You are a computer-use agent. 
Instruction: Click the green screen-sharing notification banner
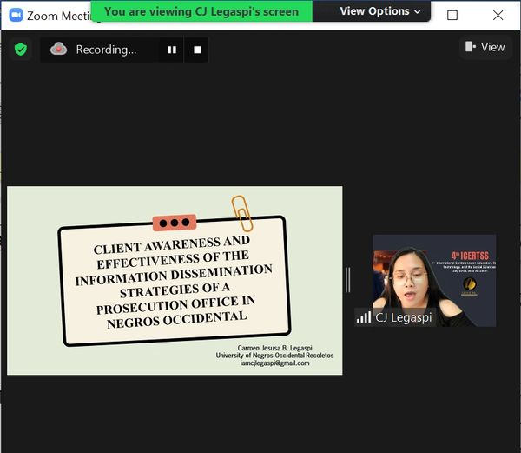(x=201, y=11)
